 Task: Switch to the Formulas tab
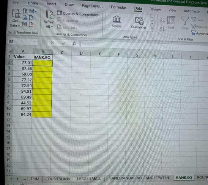click(x=119, y=7)
